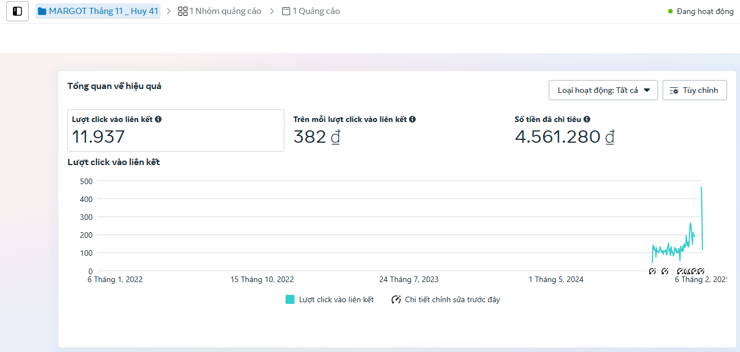Select the Lượt click vào liên kết metric card
The height and width of the screenshot is (352, 740).
(176, 130)
